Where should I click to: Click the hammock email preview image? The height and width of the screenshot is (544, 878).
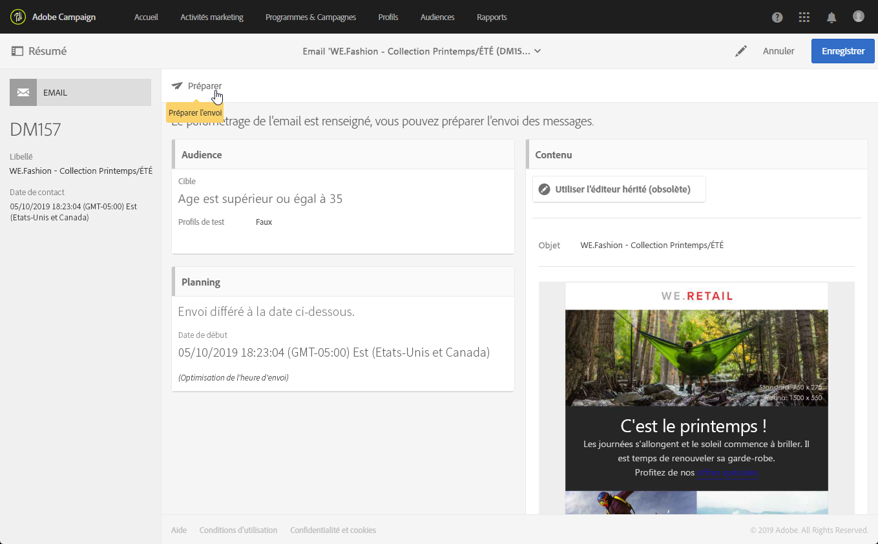(696, 358)
